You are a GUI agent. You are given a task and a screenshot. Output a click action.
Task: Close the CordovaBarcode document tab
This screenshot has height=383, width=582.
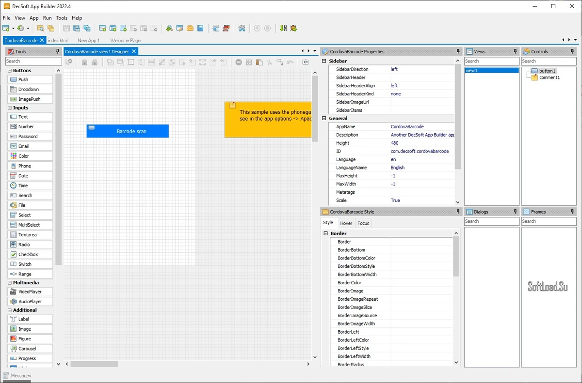click(x=42, y=41)
